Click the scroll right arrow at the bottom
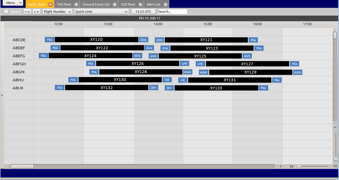The width and height of the screenshot is (339, 180). coord(281,167)
